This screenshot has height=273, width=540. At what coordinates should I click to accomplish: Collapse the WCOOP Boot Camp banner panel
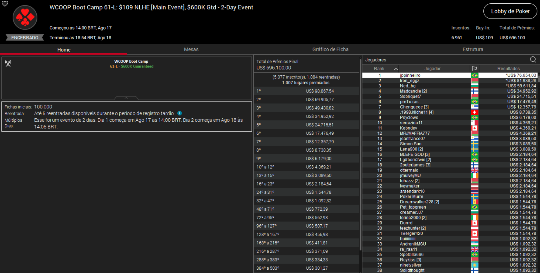pos(126,98)
